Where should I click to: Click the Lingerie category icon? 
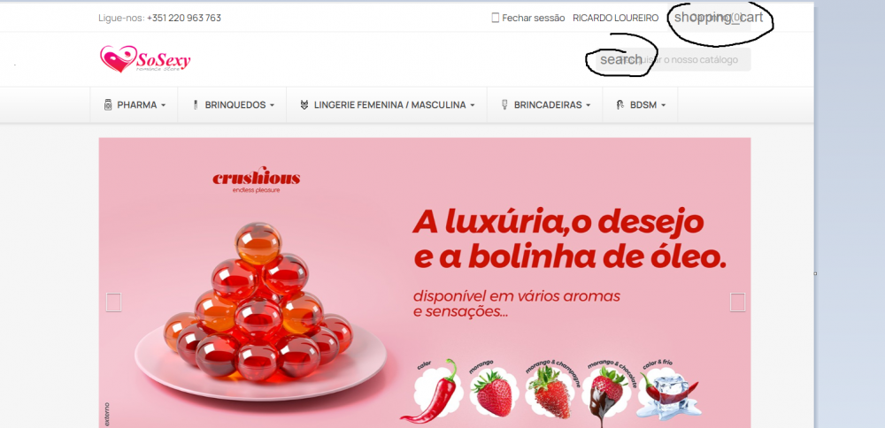tap(304, 105)
